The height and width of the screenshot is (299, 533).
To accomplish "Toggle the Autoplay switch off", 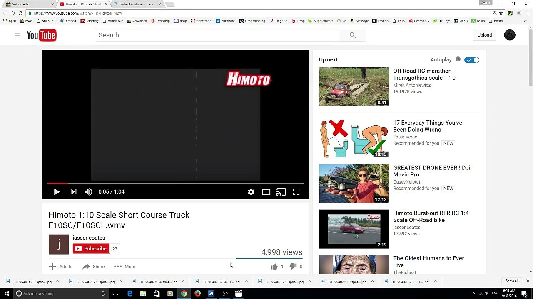I will point(472,60).
